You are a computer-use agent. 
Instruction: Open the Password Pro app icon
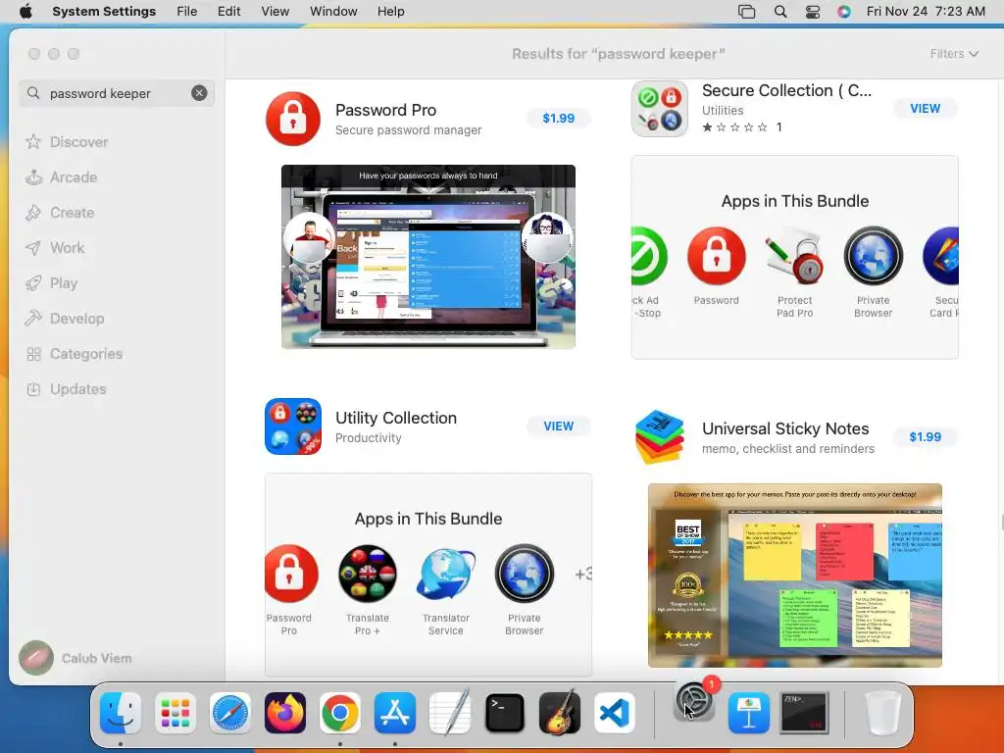coord(293,119)
